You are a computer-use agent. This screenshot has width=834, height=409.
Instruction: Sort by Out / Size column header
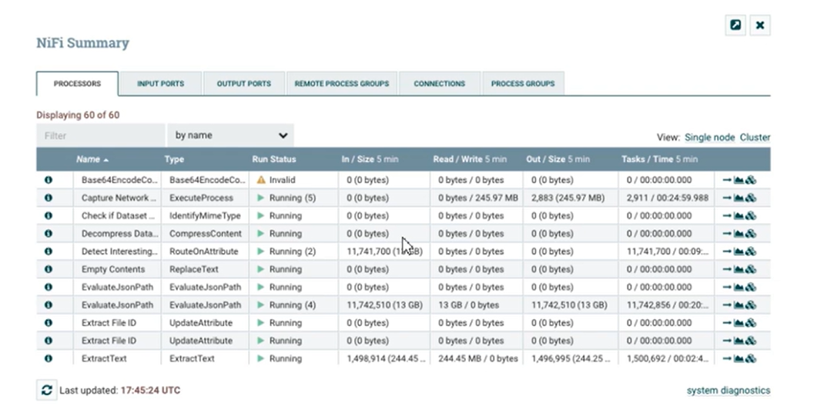(x=558, y=159)
